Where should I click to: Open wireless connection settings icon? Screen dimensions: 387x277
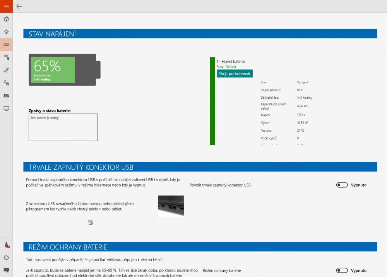[6, 70]
